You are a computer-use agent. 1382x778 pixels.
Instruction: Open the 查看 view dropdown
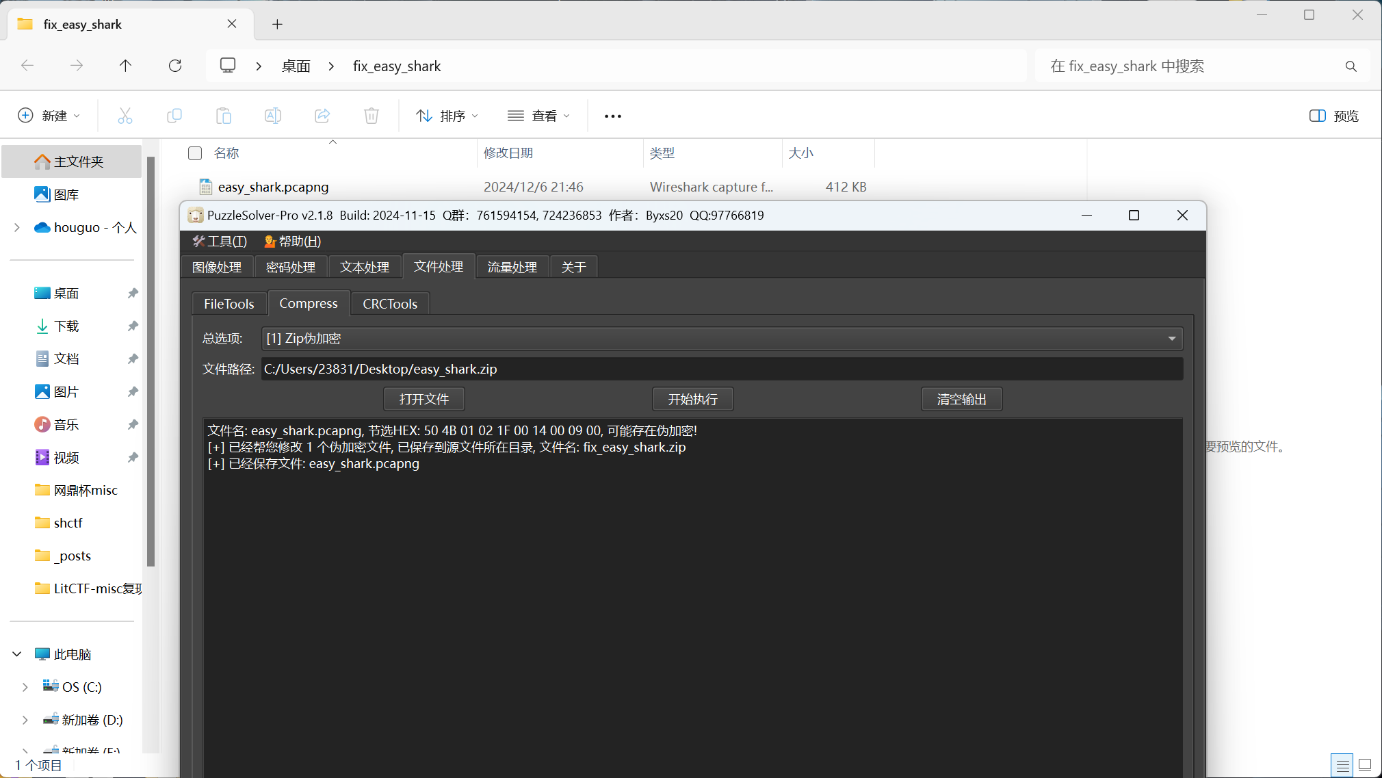(539, 116)
